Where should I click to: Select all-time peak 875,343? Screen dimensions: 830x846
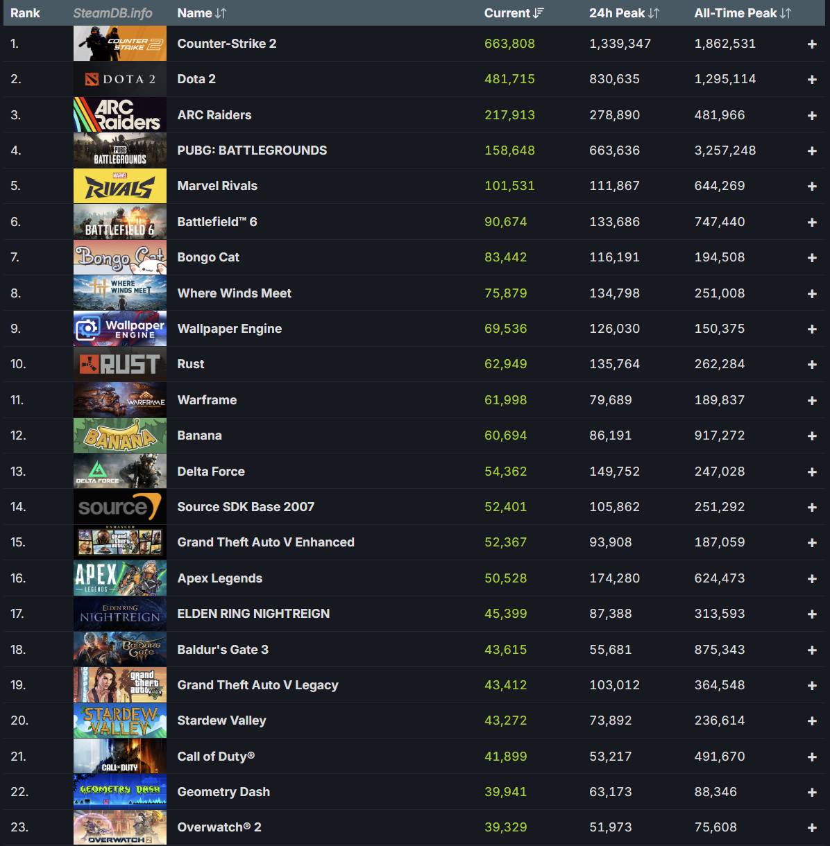coord(720,650)
